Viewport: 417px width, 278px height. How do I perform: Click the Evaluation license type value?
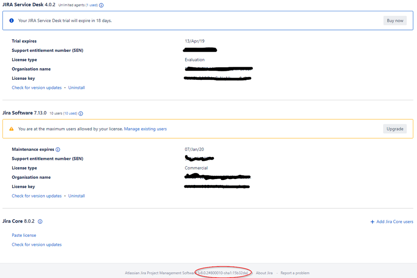(x=195, y=60)
